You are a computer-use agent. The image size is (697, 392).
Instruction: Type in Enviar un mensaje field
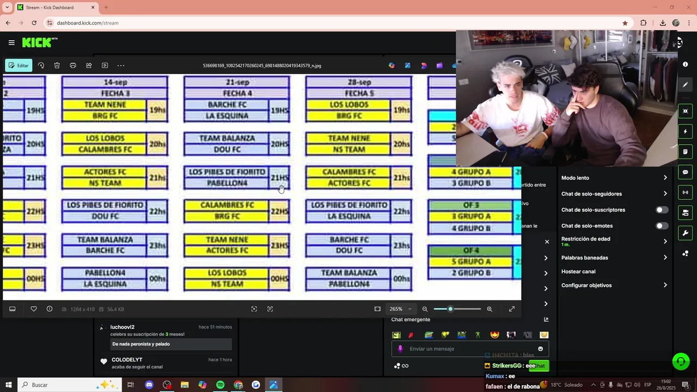click(470, 349)
